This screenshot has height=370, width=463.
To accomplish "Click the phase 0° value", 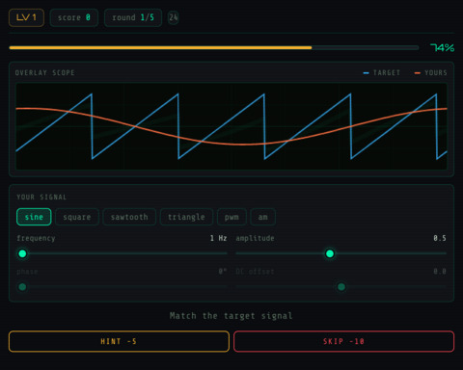I will coord(223,272).
